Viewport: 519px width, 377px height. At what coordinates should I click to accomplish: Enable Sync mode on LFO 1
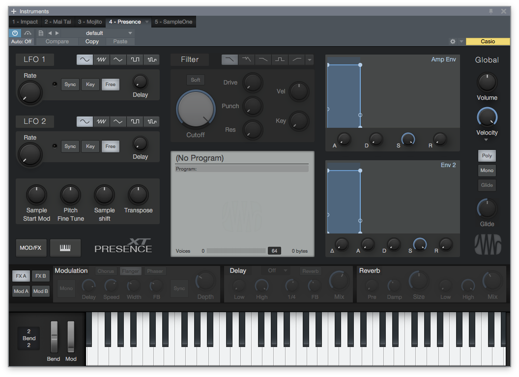(x=70, y=85)
